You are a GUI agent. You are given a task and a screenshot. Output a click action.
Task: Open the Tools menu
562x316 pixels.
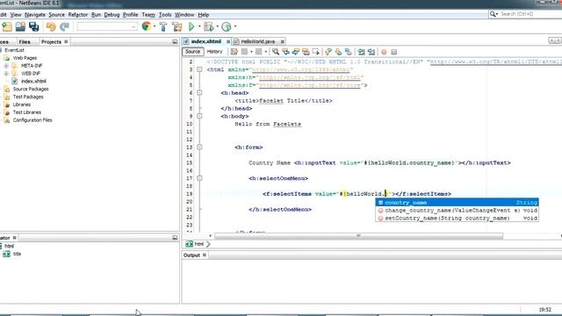pos(165,15)
